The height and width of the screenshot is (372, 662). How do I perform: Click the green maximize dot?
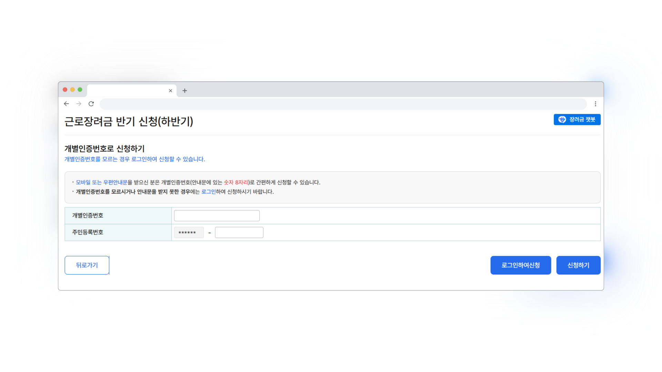point(80,90)
